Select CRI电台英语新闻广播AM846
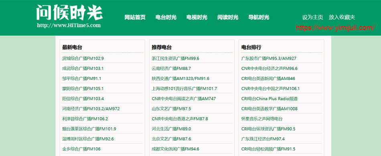The width and height of the screenshot is (381, 156). pyautogui.click(x=268, y=78)
